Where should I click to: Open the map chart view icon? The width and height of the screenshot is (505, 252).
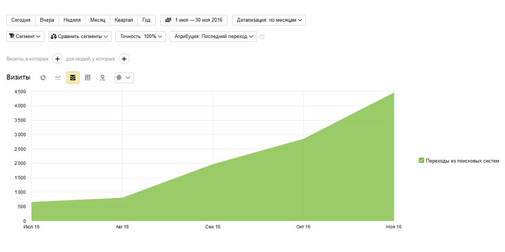coord(102,78)
